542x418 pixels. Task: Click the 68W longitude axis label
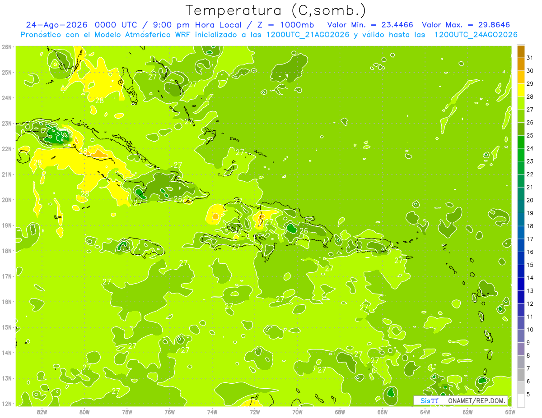(x=340, y=412)
